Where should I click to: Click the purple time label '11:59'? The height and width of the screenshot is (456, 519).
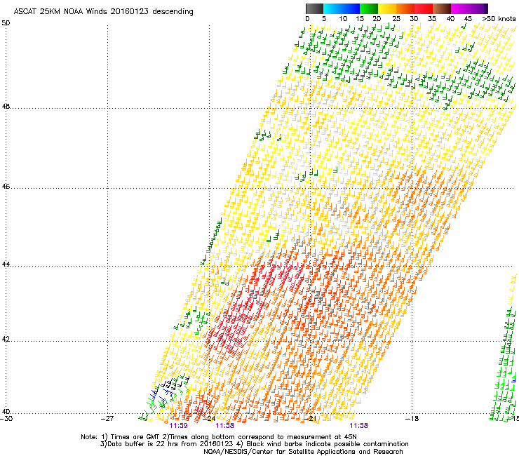(x=178, y=426)
